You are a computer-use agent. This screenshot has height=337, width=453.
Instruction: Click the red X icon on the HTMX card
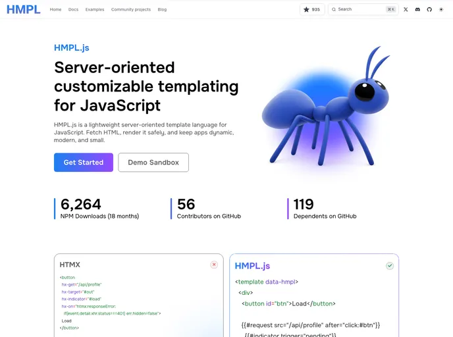(214, 265)
